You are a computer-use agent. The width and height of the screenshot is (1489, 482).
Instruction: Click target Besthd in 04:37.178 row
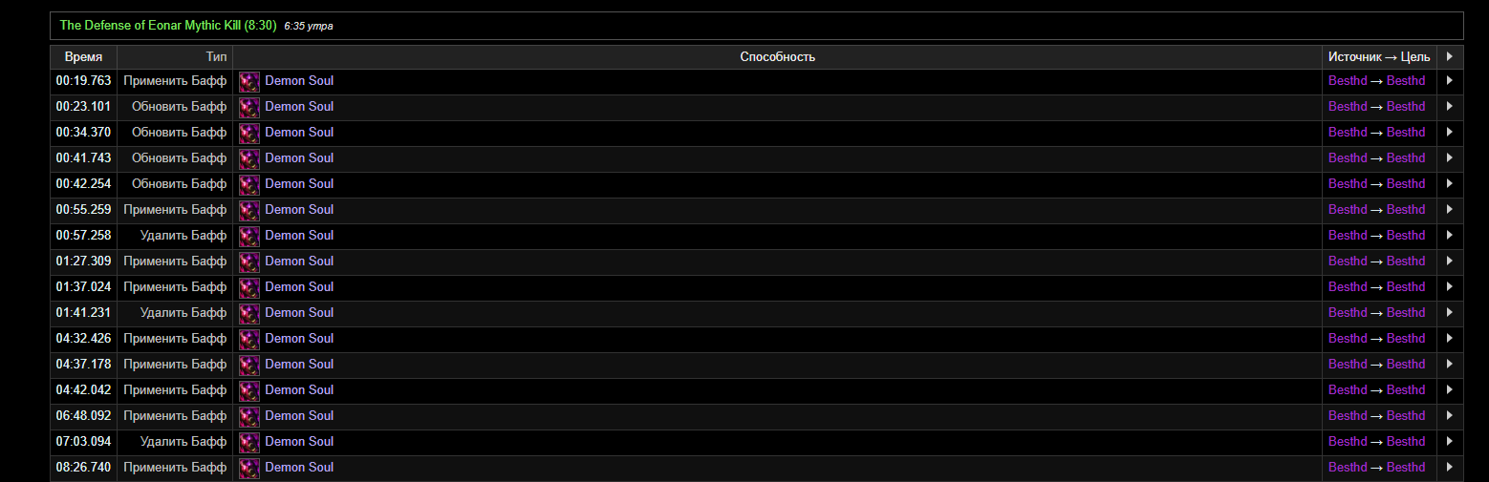pos(1406,365)
